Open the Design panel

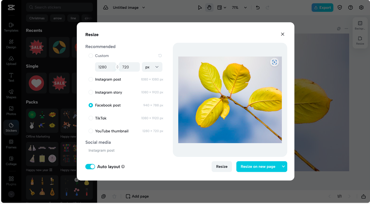tap(11, 44)
